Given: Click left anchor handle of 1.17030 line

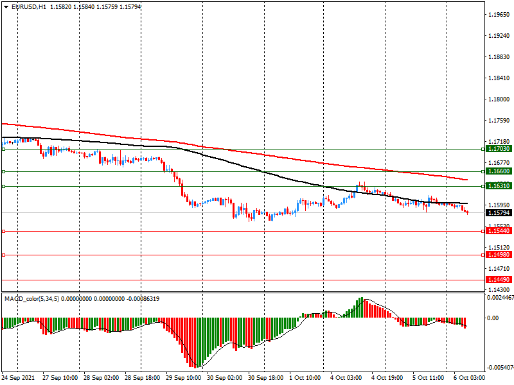Looking at the screenshot, I should point(4,150).
